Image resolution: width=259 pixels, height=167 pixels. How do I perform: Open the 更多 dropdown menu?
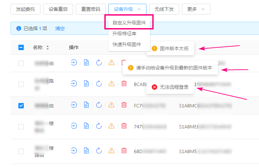tap(196, 9)
